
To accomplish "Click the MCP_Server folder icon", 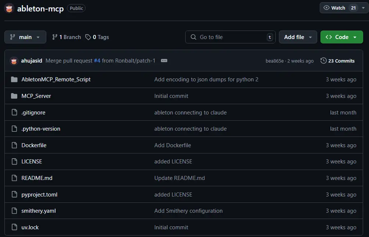I will (14, 96).
